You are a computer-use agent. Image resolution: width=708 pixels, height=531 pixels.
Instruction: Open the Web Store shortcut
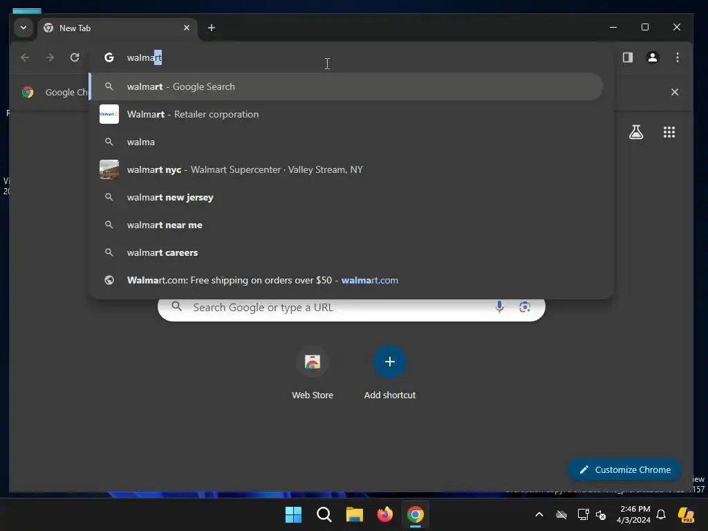pyautogui.click(x=313, y=374)
